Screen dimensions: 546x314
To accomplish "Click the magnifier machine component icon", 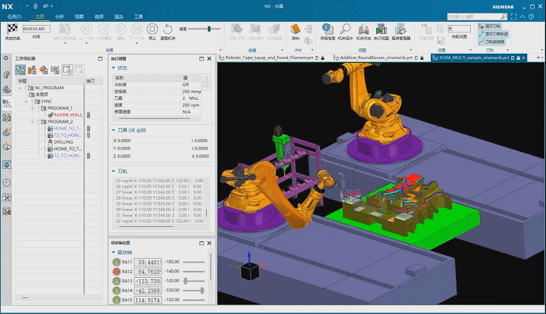I will pyautogui.click(x=346, y=29).
